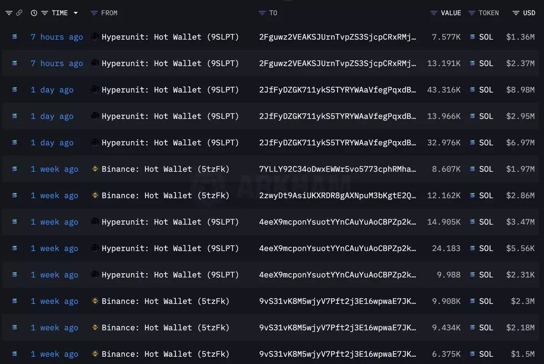Click the "7 hours ago" link in the $1.36M row
This screenshot has width=544, height=364.
(57, 37)
